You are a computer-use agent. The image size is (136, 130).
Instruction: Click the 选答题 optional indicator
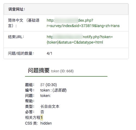pos(60,90)
